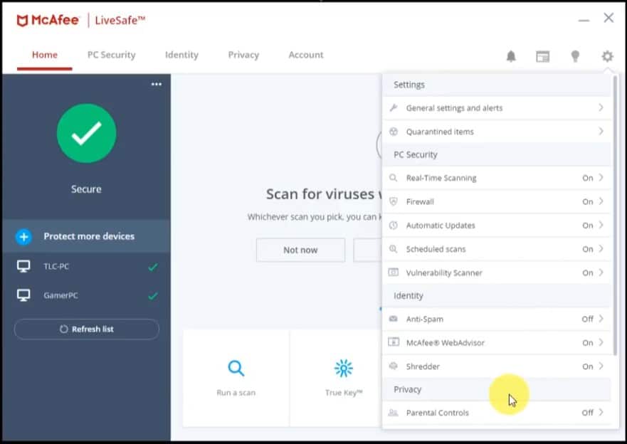
Task: Select the lightbulb tips icon
Action: point(575,55)
